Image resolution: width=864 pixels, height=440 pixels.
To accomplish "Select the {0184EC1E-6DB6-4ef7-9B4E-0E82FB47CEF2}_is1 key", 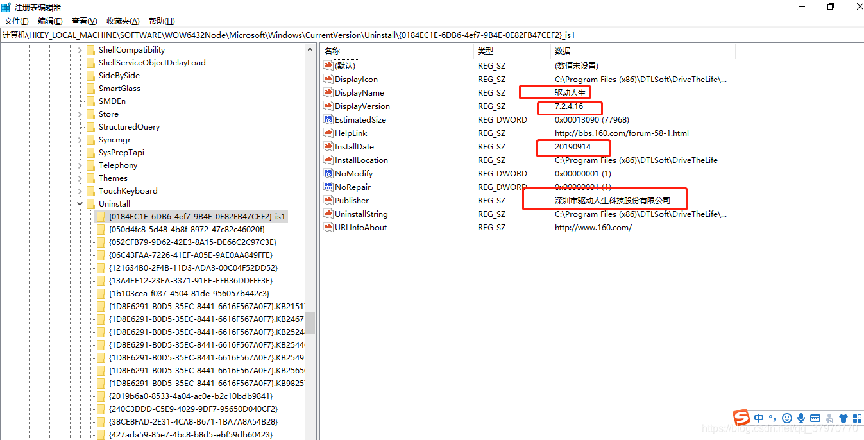I will pos(197,217).
